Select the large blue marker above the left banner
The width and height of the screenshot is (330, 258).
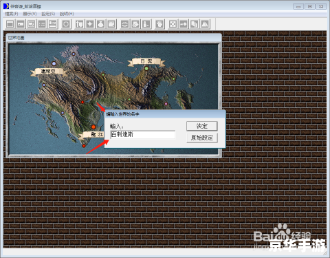(x=54, y=63)
